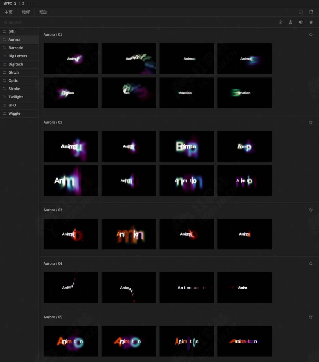The image size is (319, 362).
Task: Click the preview play icon in toolbar
Action: coord(280,23)
